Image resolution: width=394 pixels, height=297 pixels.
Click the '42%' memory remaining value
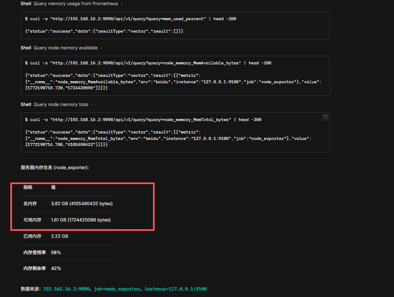[56, 268]
